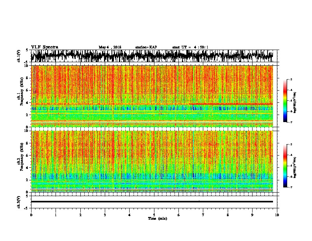Click inside the ch.1 spectrogram panel
This screenshot has height=241, width=312.
tap(152, 96)
